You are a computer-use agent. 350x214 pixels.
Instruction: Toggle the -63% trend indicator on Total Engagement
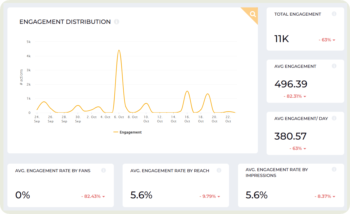click(x=327, y=39)
